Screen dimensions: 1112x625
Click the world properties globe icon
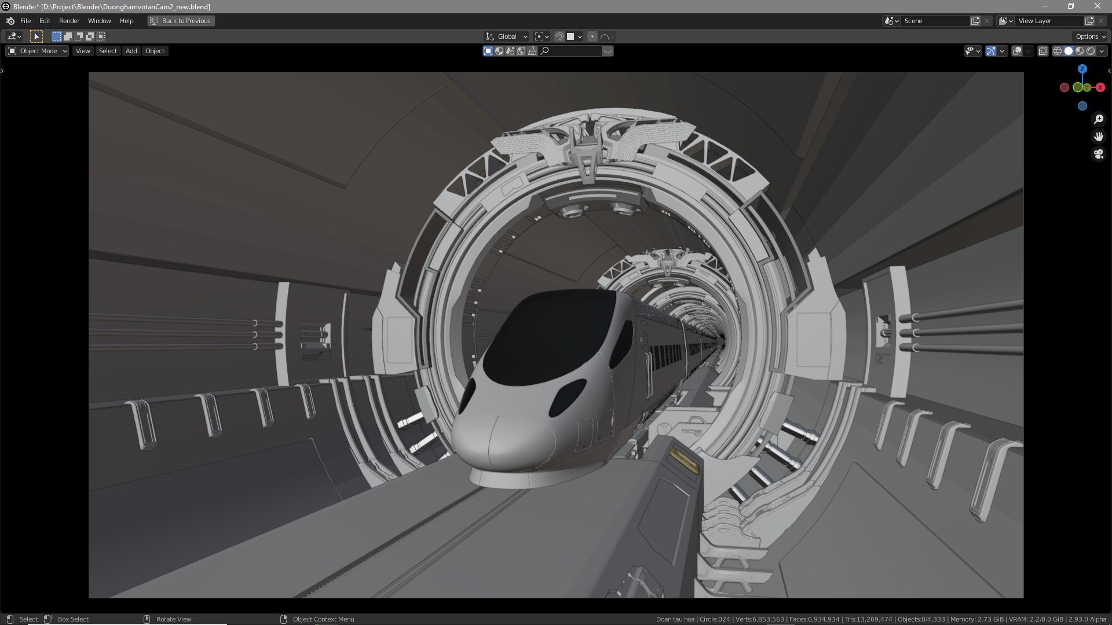(x=521, y=51)
